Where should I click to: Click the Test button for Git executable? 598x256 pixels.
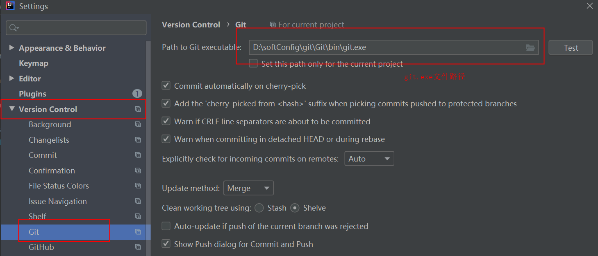pos(571,47)
